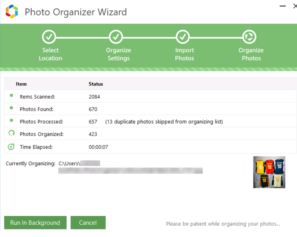Click the Import Photos step label
Screen dimensions: 297x237
184,54
